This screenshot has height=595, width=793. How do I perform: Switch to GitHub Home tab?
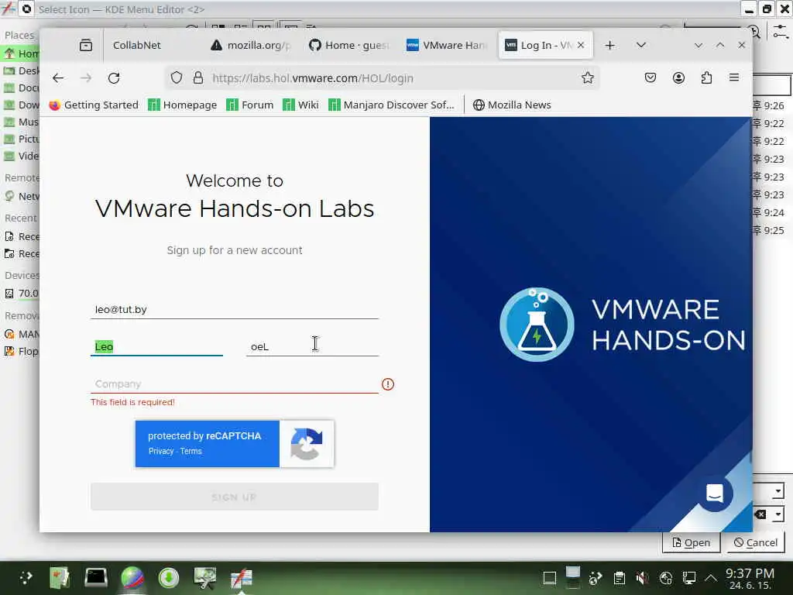(x=349, y=46)
